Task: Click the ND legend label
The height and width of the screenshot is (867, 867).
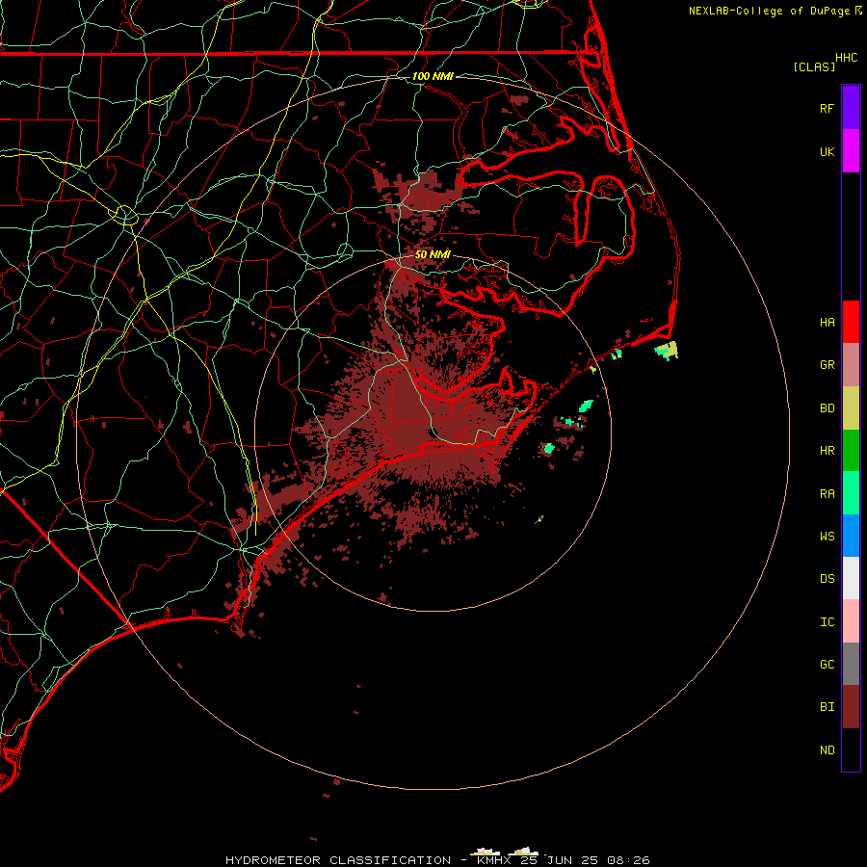Action: pyautogui.click(x=827, y=749)
